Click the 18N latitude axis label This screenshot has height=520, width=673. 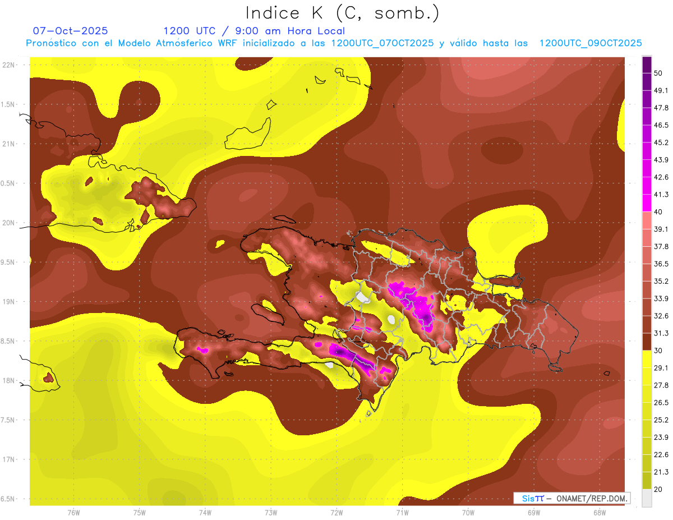click(9, 380)
